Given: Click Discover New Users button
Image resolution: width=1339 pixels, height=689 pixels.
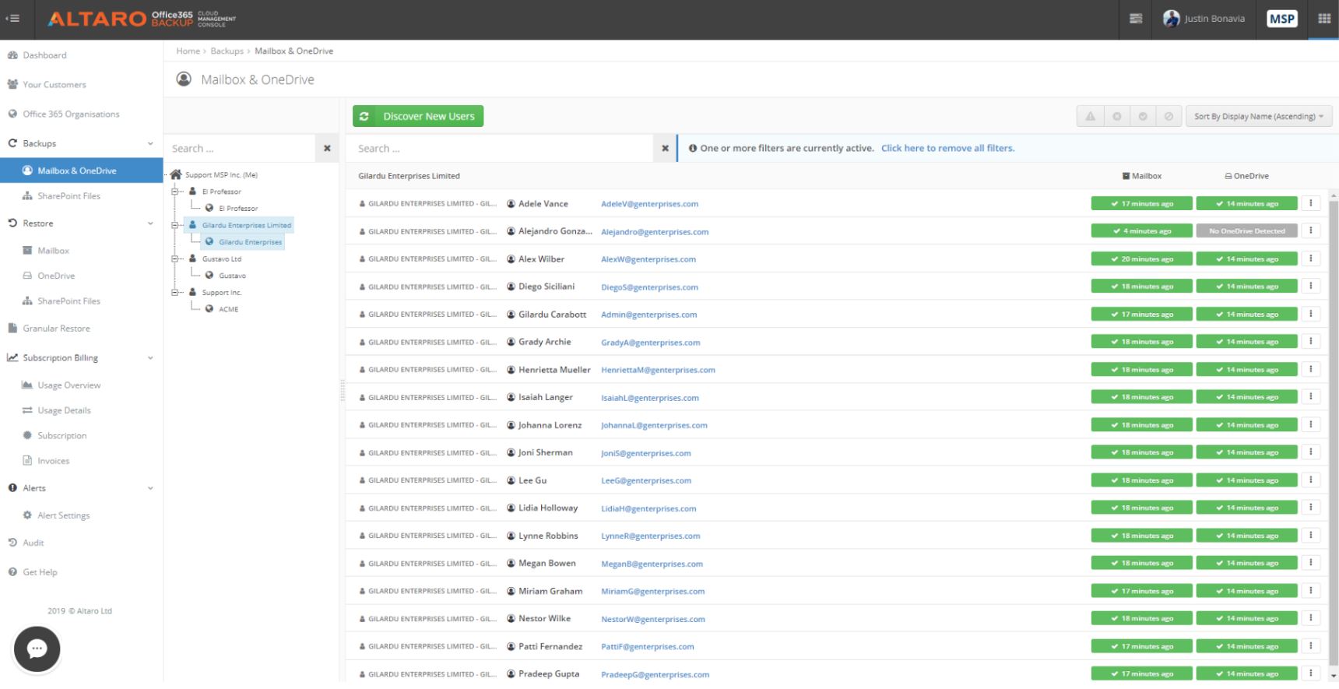Looking at the screenshot, I should (x=418, y=116).
